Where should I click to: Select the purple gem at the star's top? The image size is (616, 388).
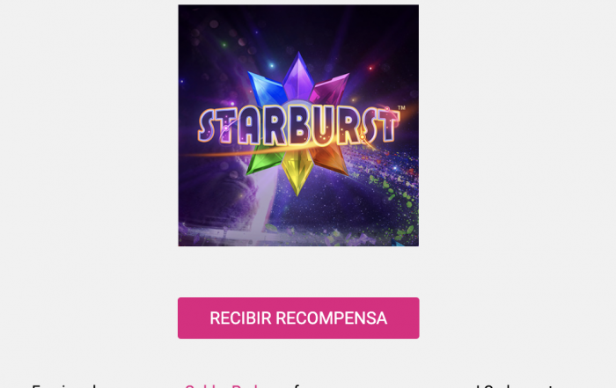click(x=297, y=75)
